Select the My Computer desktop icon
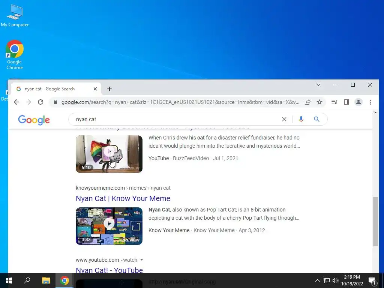This screenshot has height=288, width=384. [15, 15]
